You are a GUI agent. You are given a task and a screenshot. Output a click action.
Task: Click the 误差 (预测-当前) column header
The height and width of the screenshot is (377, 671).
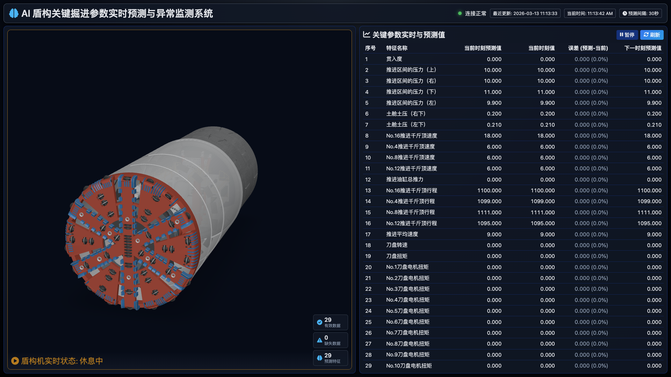(x=588, y=48)
